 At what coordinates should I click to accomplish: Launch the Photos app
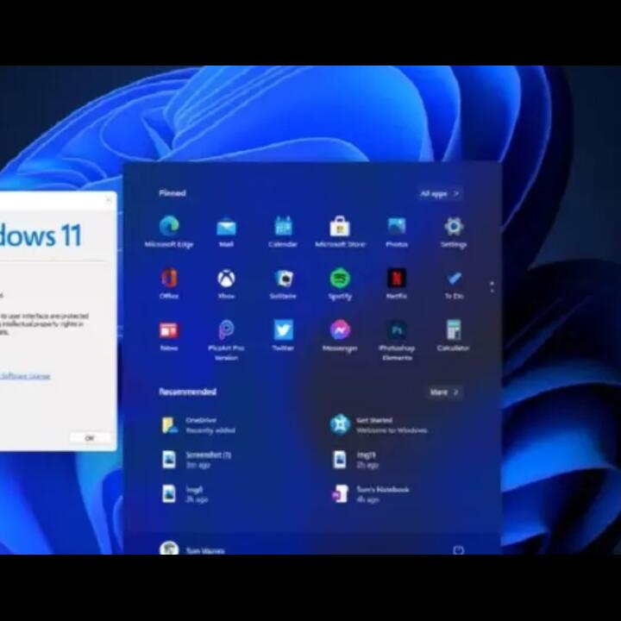click(x=397, y=232)
